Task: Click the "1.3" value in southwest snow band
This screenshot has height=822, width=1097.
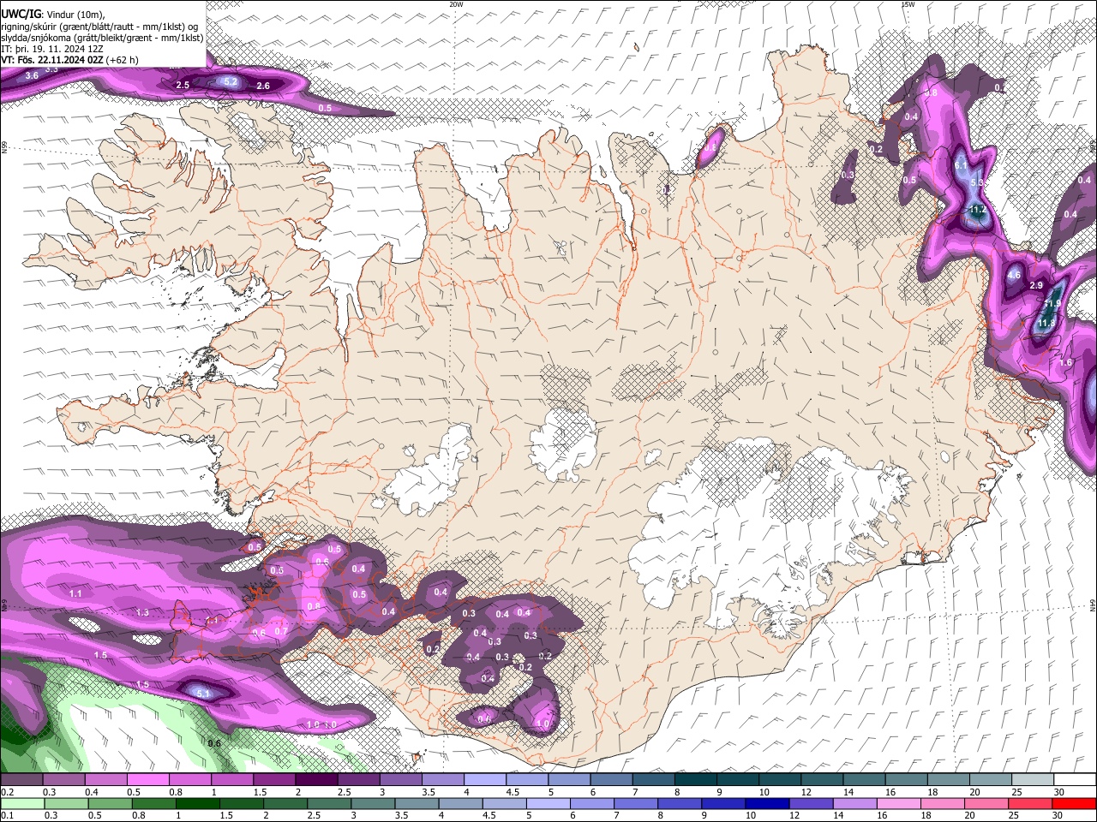Action: [x=142, y=613]
